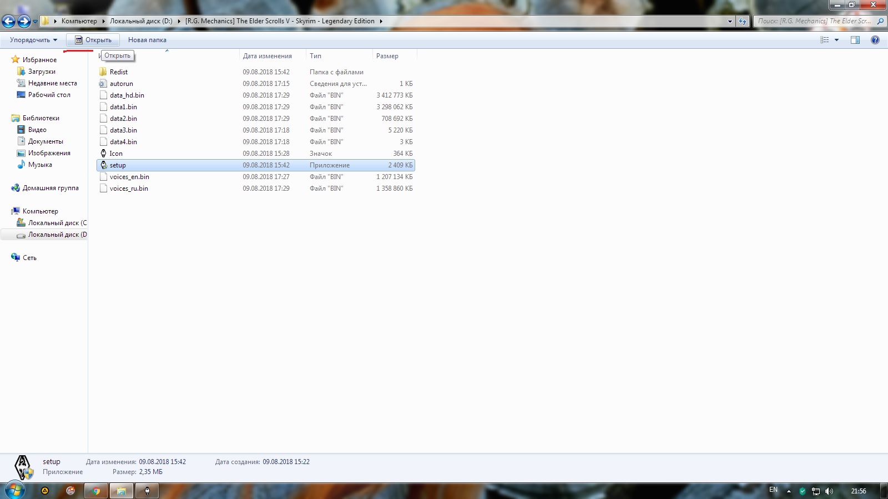Image resolution: width=888 pixels, height=499 pixels.
Task: Open the Документы library
Action: [x=46, y=141]
